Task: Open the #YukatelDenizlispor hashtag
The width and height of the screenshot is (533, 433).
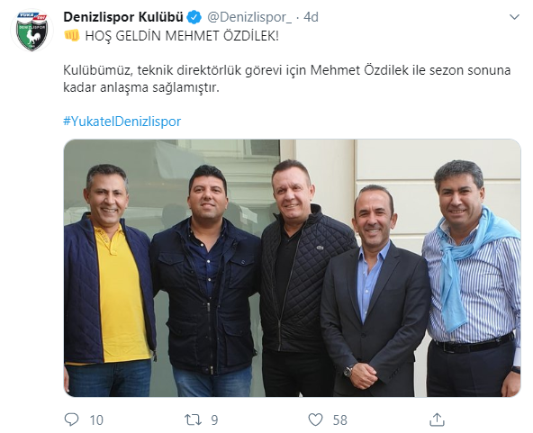Action: coord(122,122)
